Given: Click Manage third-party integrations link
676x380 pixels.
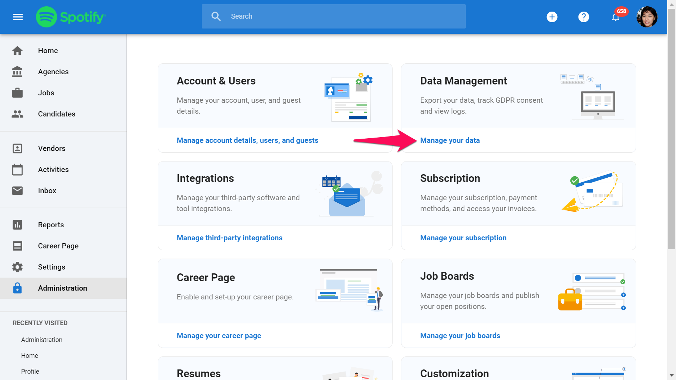Looking at the screenshot, I should coord(229,238).
